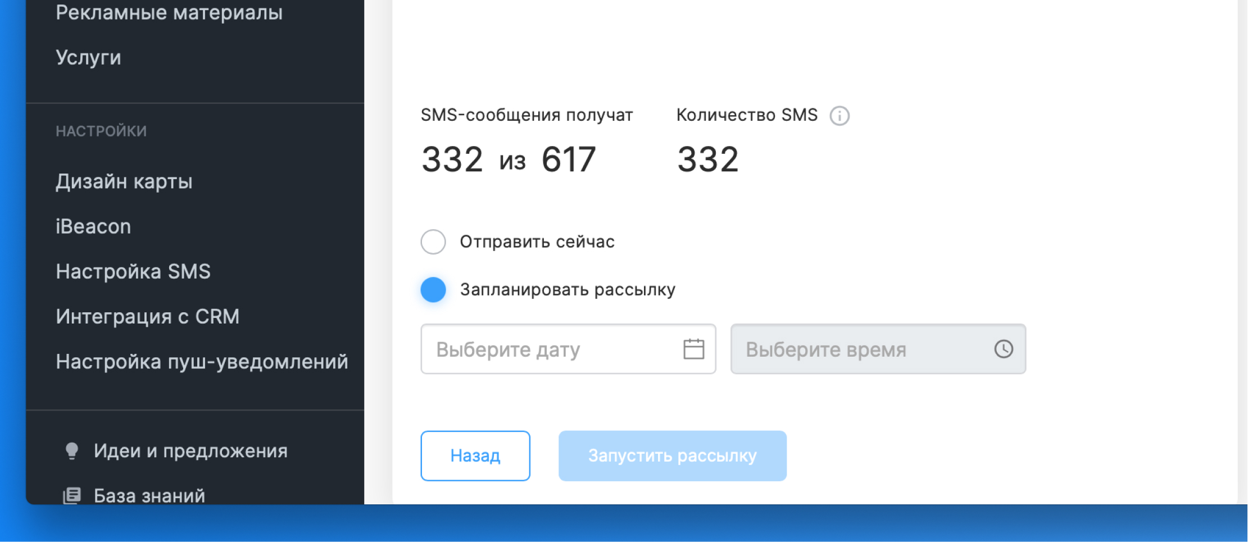Open the calendar icon in date field
The width and height of the screenshot is (1248, 542).
pyautogui.click(x=693, y=349)
